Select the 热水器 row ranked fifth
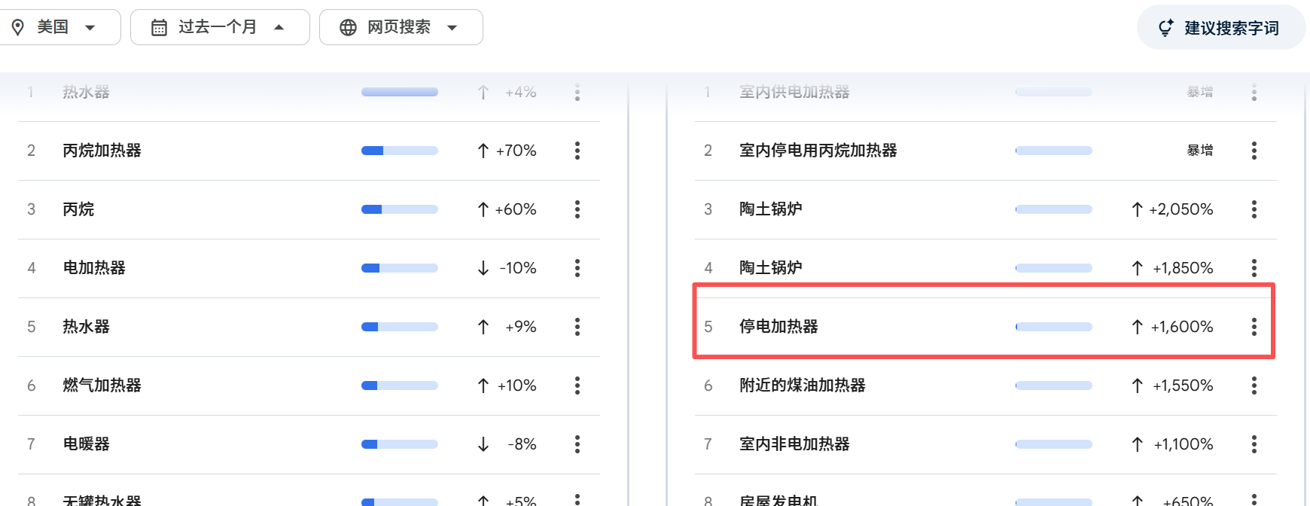1310x506 pixels. point(86,327)
